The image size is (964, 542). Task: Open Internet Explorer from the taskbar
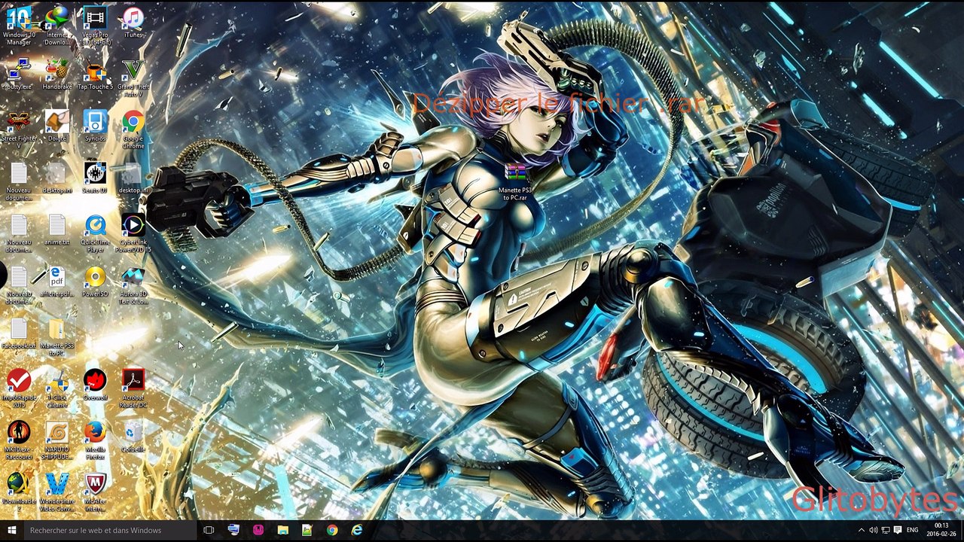coord(357,530)
